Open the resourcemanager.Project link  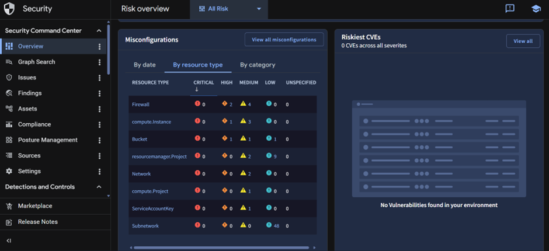click(159, 156)
